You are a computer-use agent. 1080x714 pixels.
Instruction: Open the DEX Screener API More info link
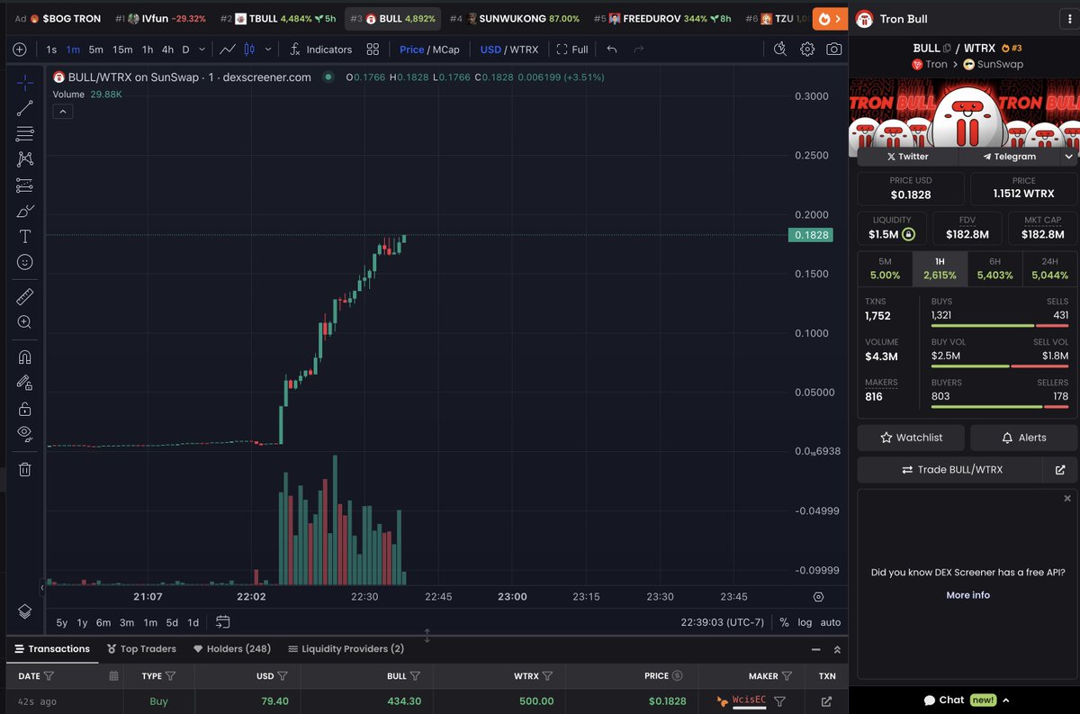point(967,595)
